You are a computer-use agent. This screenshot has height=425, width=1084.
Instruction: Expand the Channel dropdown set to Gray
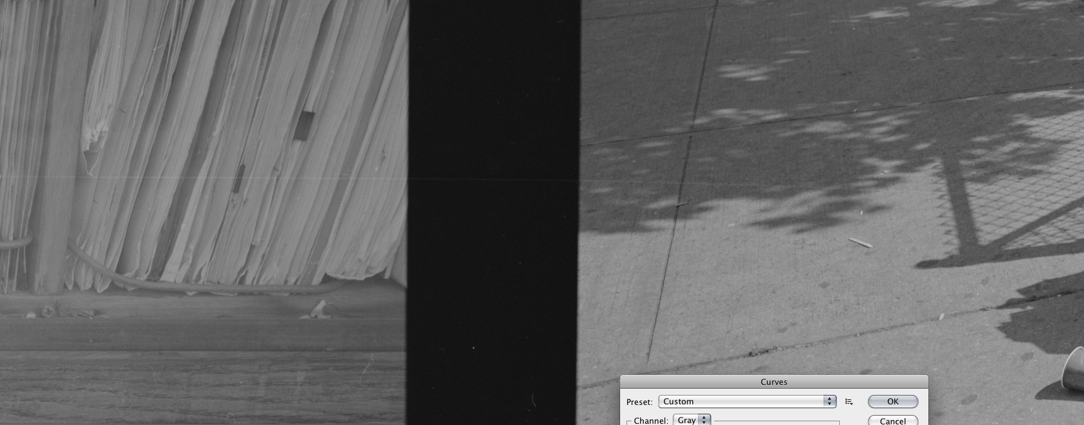[x=692, y=420]
